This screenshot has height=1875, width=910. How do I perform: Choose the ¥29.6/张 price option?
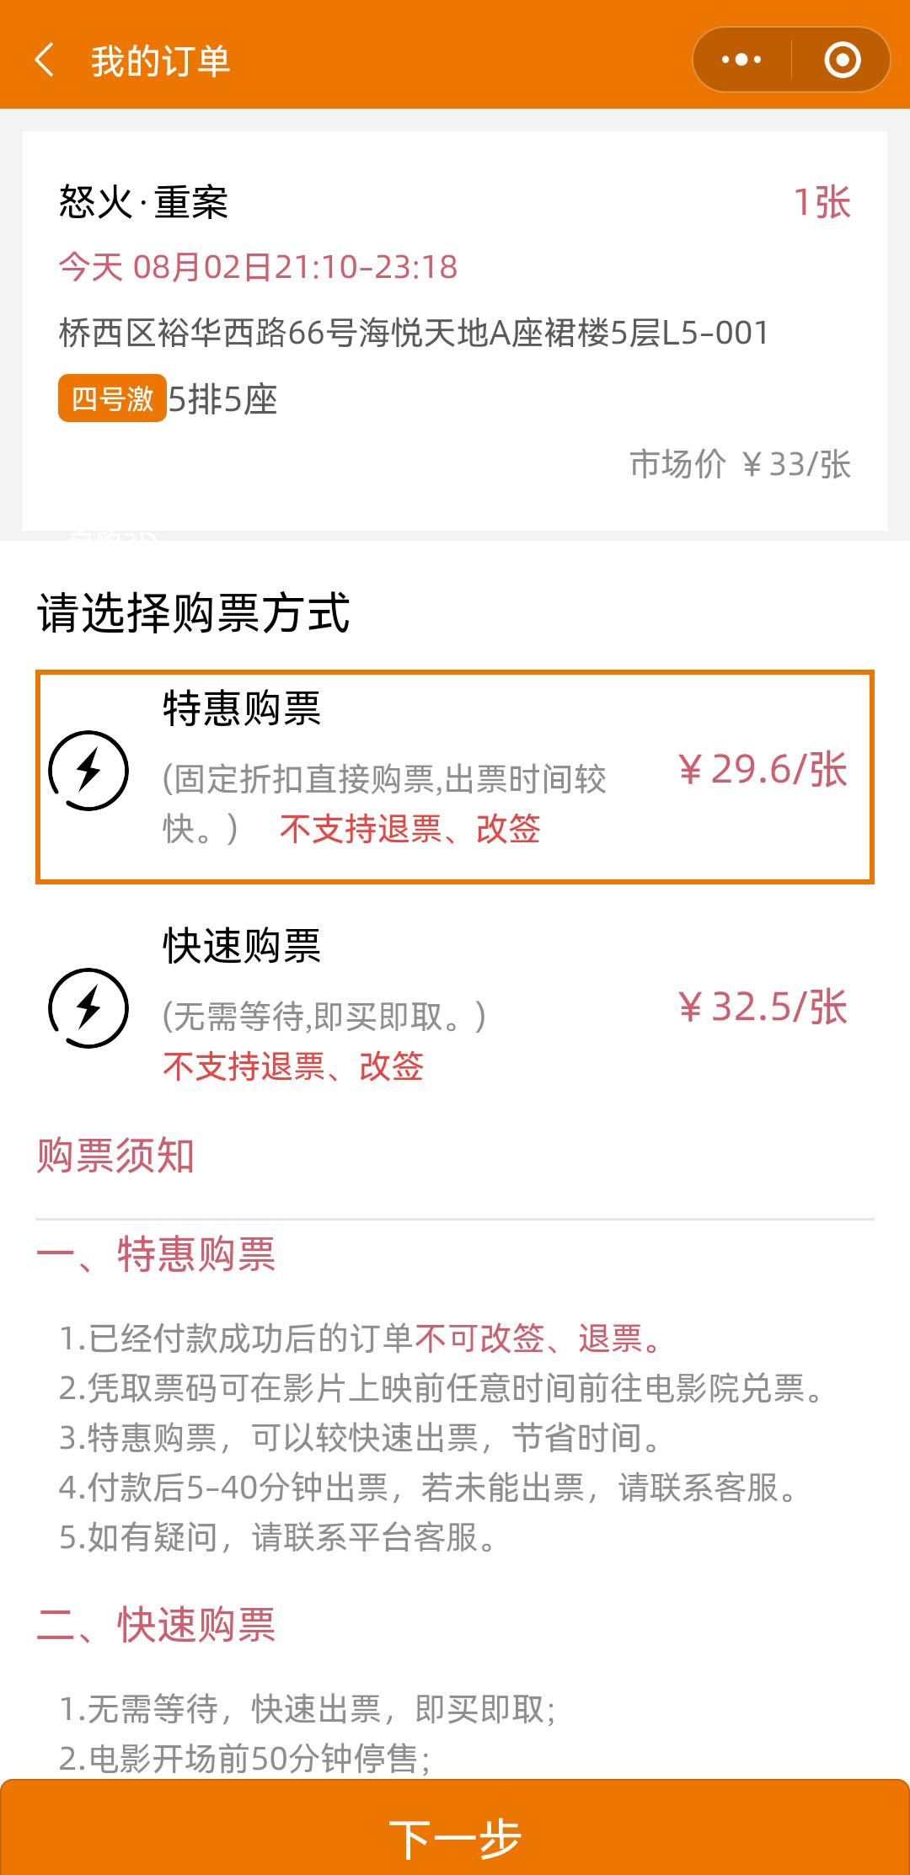click(763, 770)
